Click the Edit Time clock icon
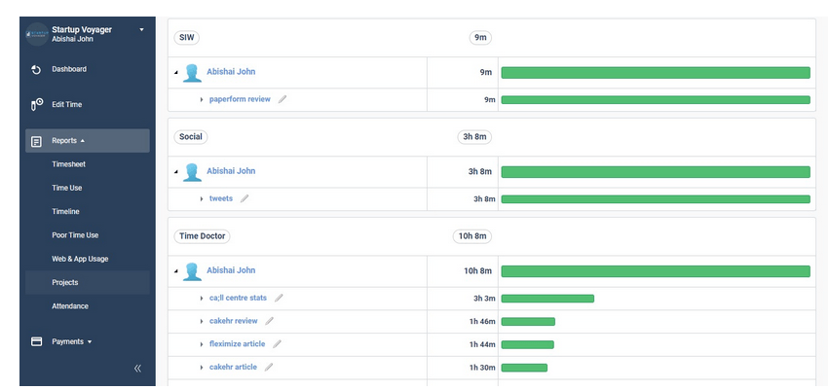 pos(36,103)
